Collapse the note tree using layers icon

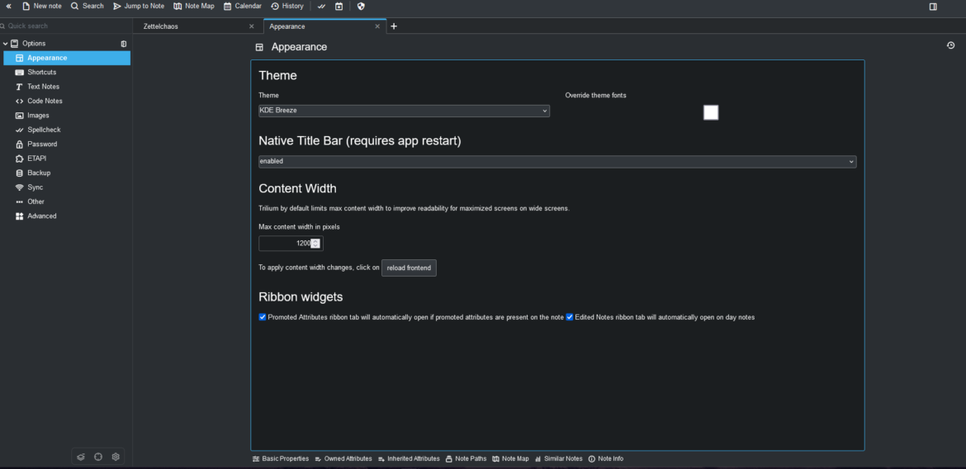pyautogui.click(x=81, y=457)
